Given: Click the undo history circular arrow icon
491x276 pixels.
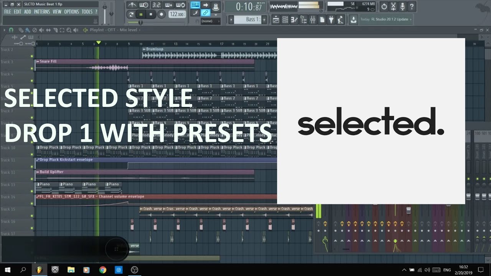Looking at the screenshot, I should click(x=384, y=7).
